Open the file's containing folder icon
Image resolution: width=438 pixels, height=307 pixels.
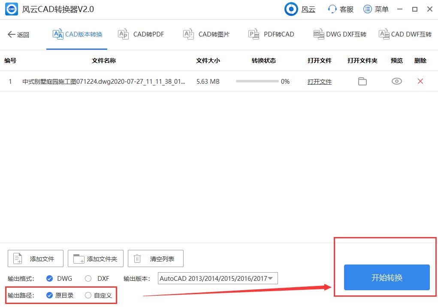(362, 81)
